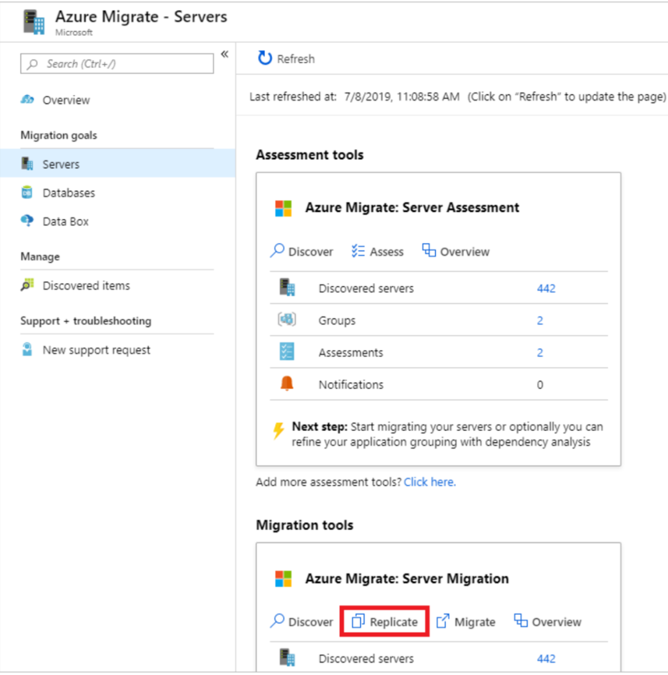The height and width of the screenshot is (675, 668).
Task: Open New support request
Action: tap(96, 350)
